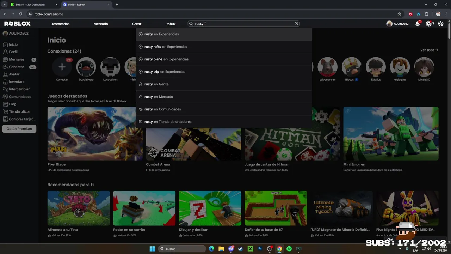Click the plus Conectar friend button
451x254 pixels.
(x=62, y=67)
